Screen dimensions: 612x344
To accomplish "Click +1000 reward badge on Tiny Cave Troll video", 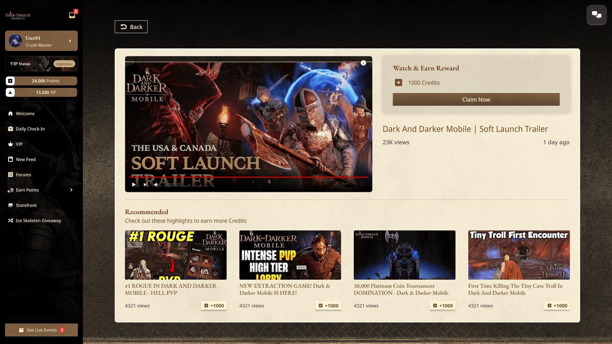I will click(x=557, y=306).
